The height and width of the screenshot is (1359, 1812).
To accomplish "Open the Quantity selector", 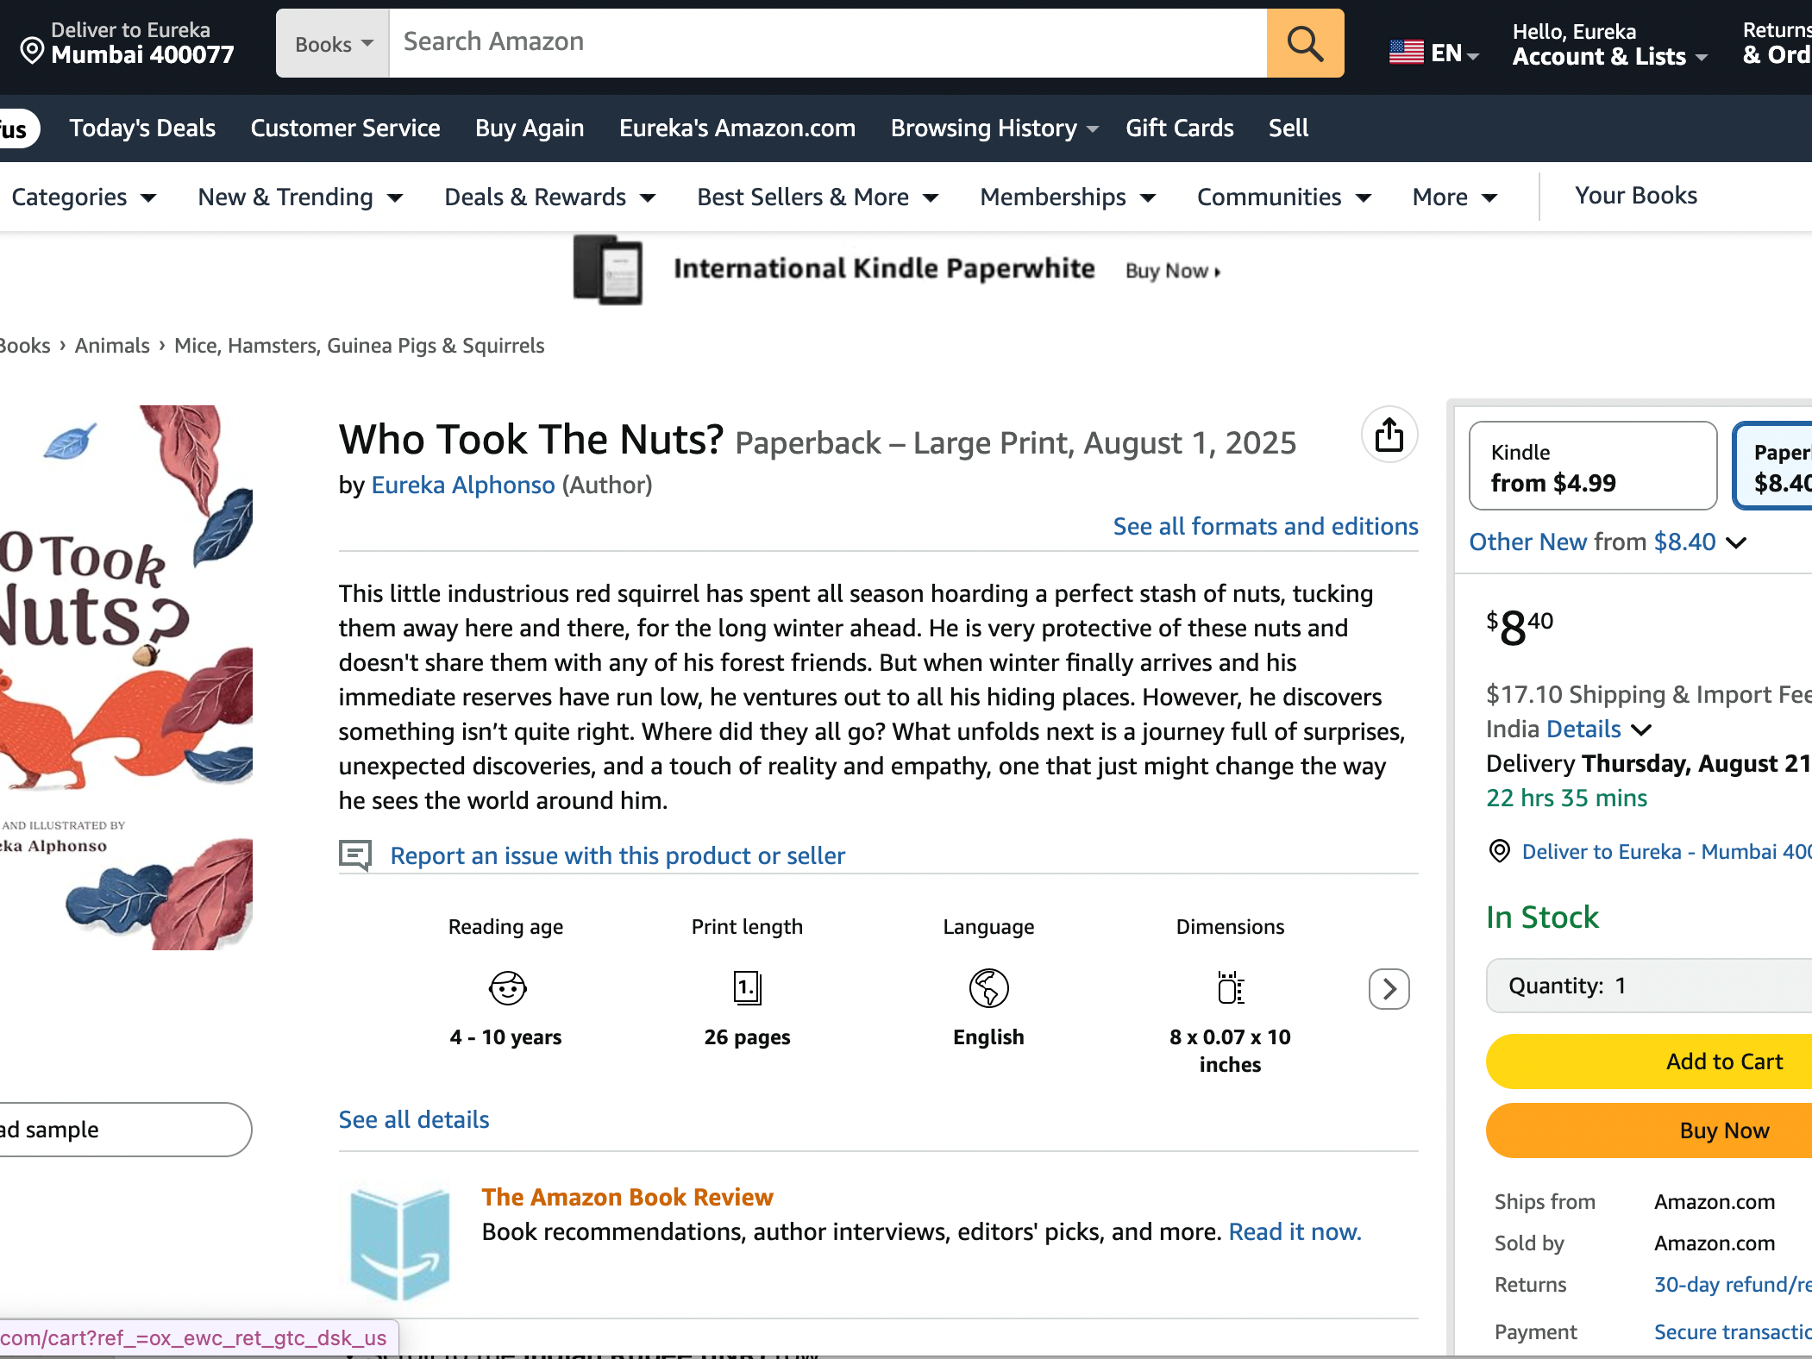I will click(1647, 986).
